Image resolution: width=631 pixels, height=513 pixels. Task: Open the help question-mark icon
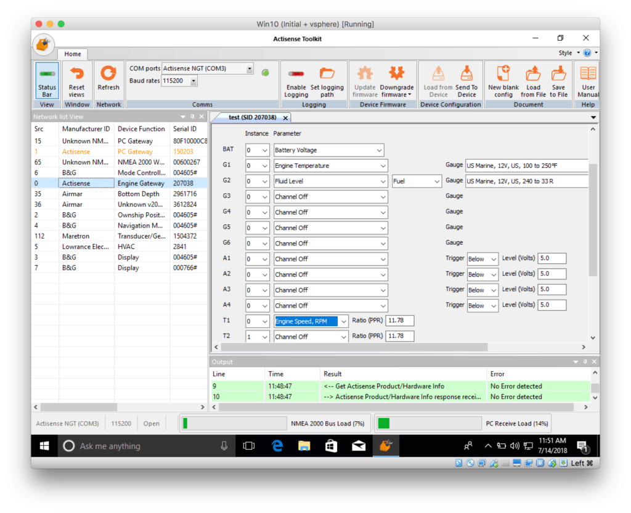[x=587, y=53]
